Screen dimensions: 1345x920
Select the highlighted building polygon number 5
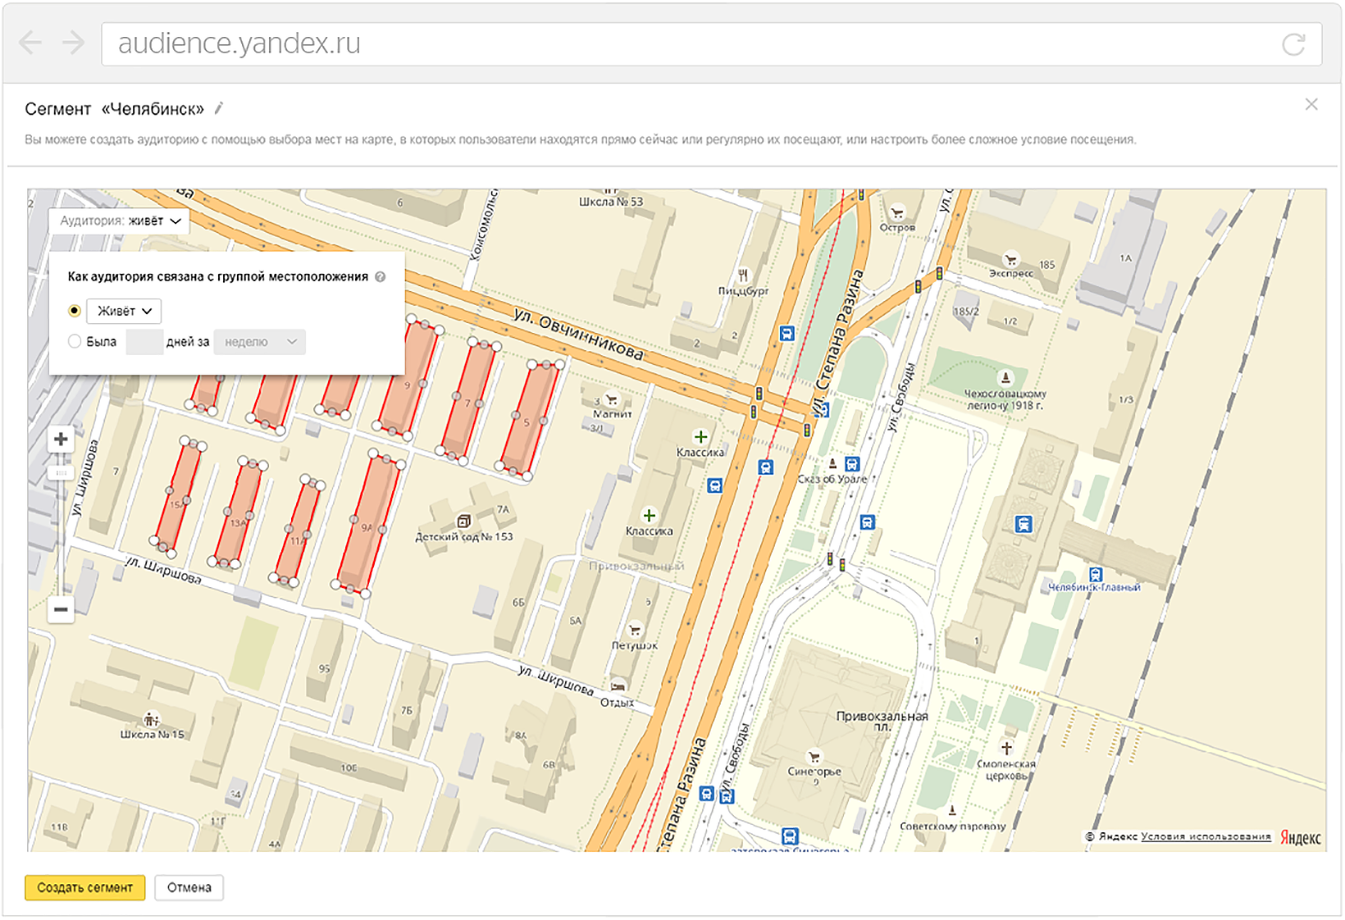(530, 418)
